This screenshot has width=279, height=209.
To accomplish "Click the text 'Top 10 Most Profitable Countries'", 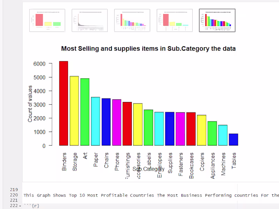I will point(111,195).
